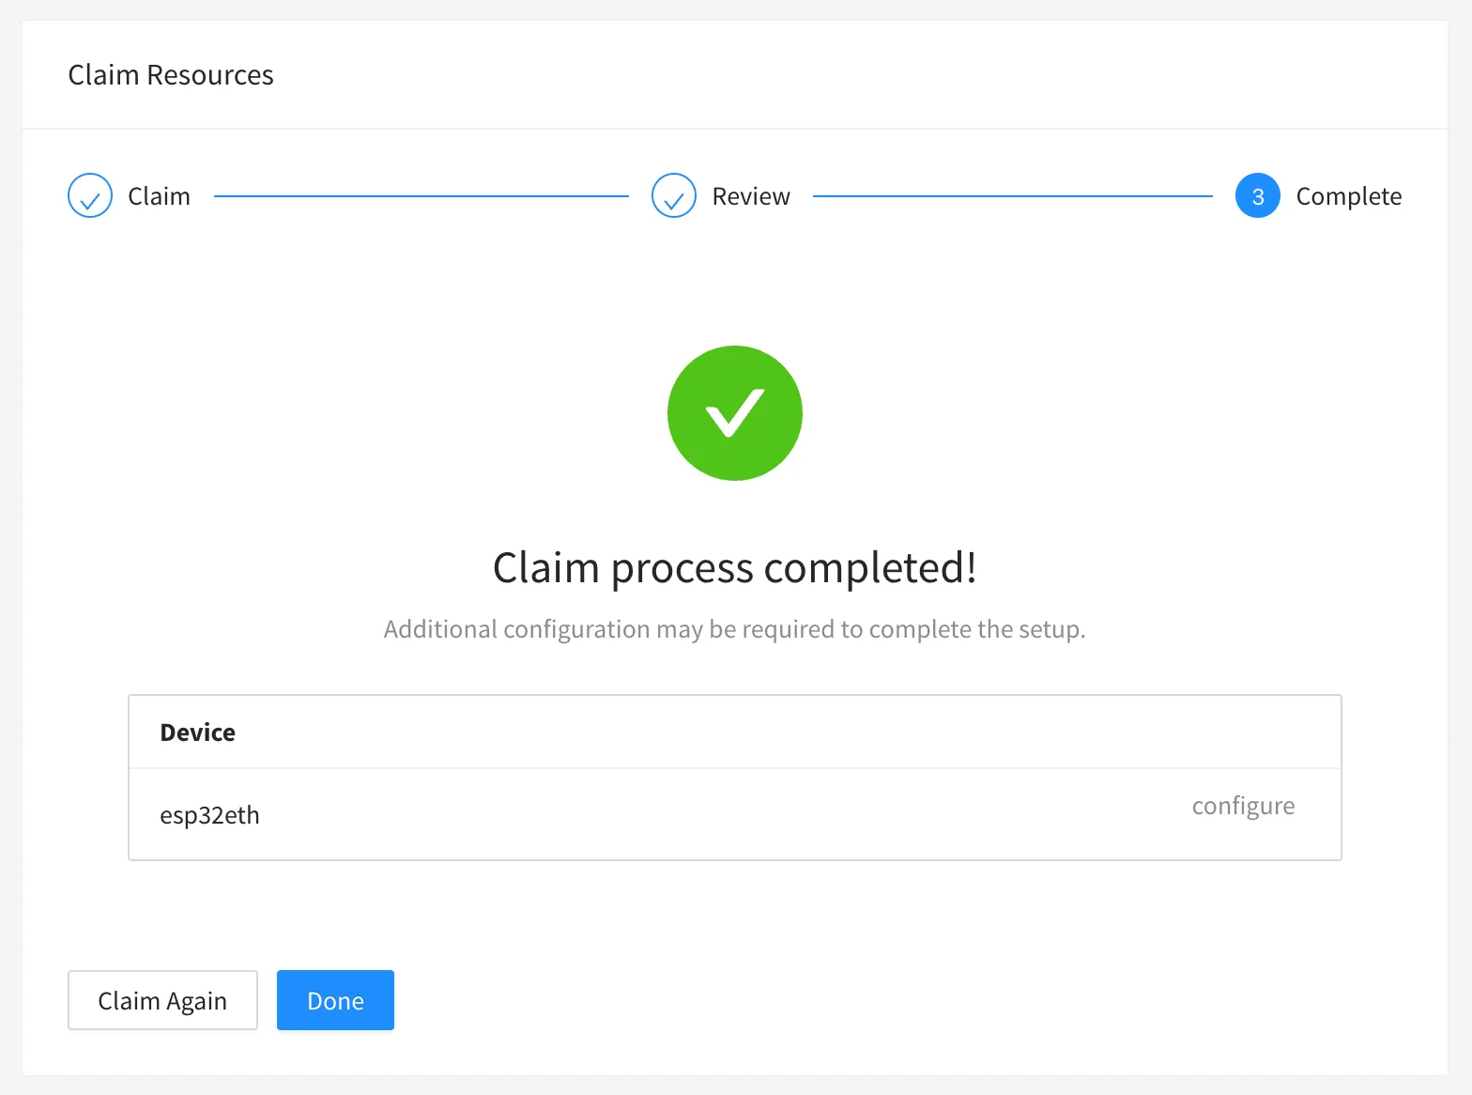
Task: Select the Complete step label
Action: click(x=1349, y=196)
